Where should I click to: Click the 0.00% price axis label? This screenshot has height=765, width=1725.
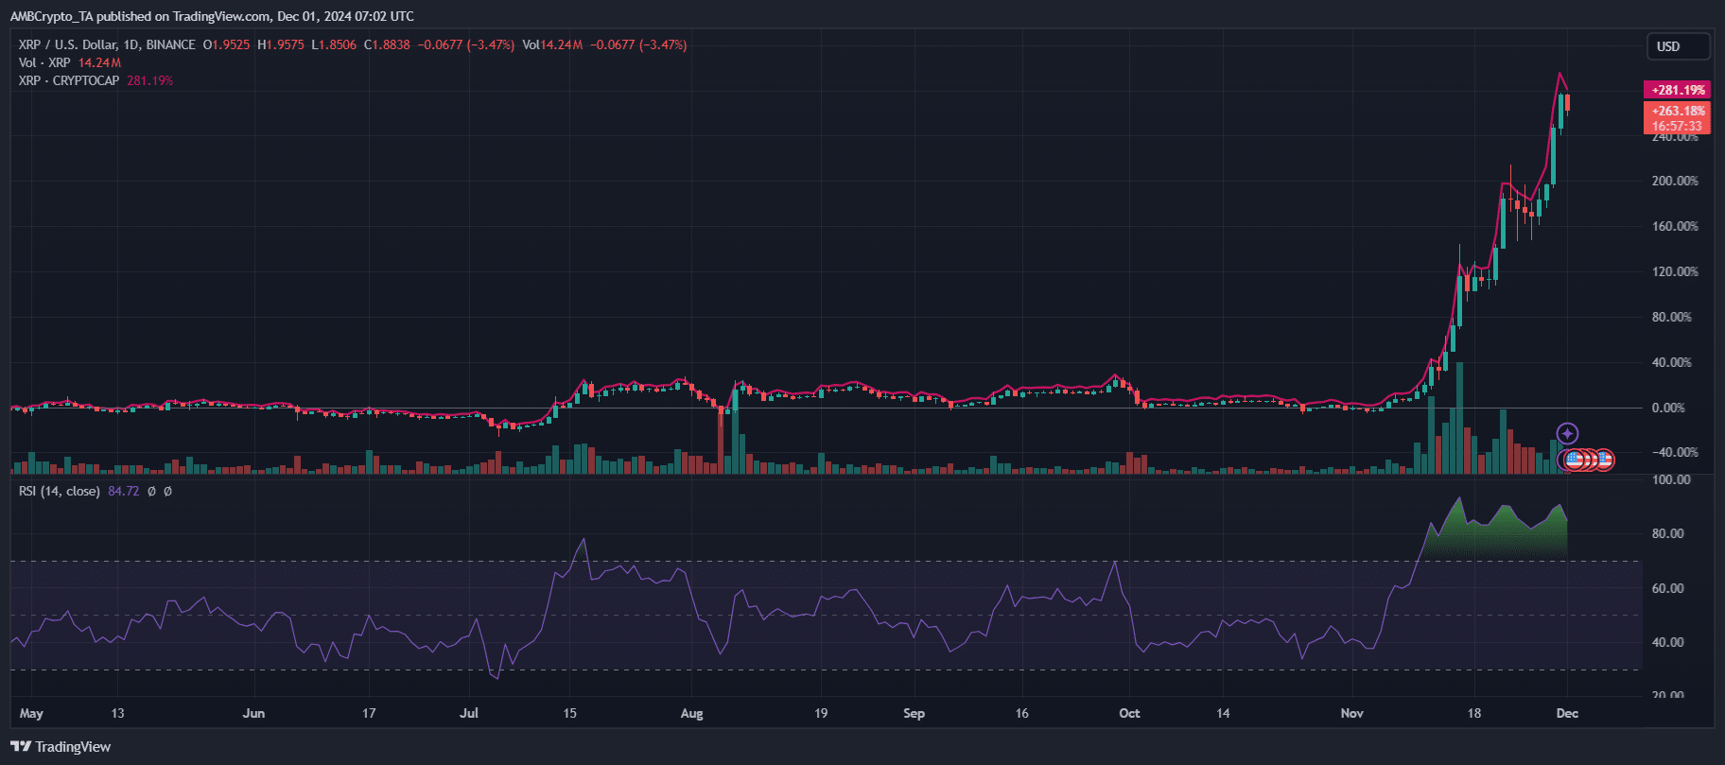tap(1668, 408)
